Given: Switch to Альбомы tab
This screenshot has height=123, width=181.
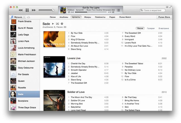Looking at the screenshot, I should point(64,17).
